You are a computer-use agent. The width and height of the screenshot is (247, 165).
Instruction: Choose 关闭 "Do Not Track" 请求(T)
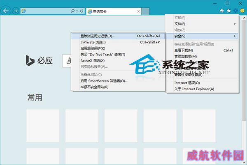click(x=118, y=55)
